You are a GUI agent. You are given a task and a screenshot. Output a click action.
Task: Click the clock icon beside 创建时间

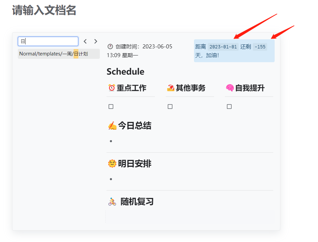(x=110, y=47)
